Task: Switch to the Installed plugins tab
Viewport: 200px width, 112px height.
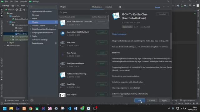Action: tap(109, 7)
